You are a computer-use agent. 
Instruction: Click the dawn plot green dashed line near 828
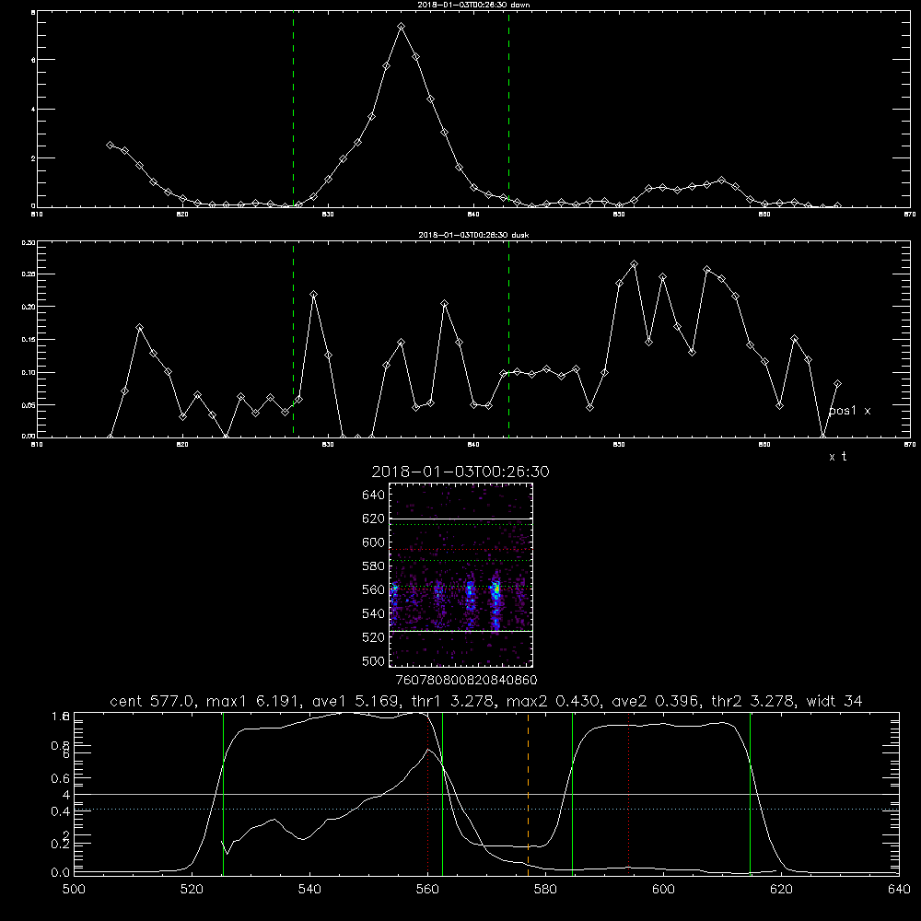[x=293, y=110]
